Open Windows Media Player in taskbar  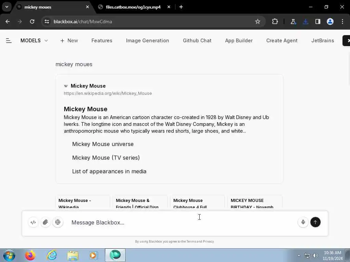click(x=93, y=255)
